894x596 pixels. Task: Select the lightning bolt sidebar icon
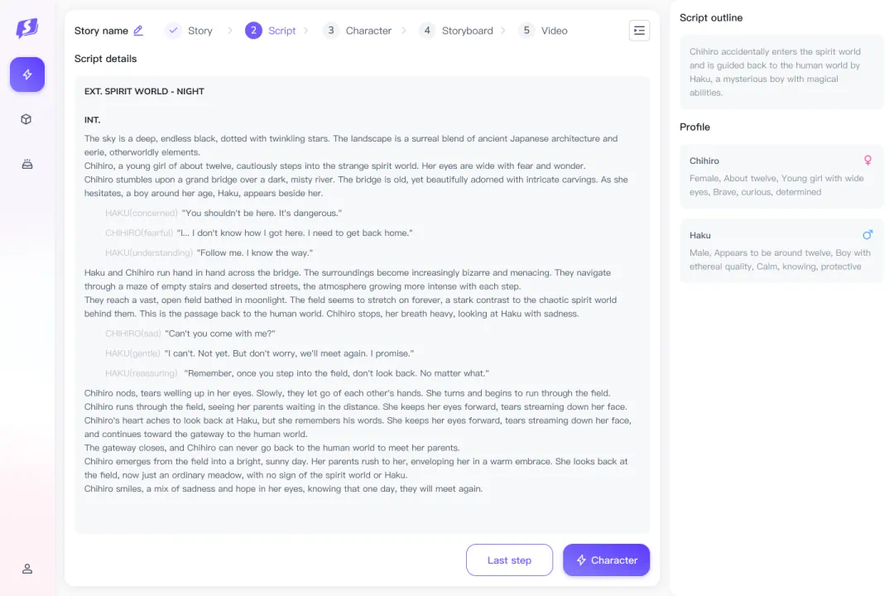[27, 74]
